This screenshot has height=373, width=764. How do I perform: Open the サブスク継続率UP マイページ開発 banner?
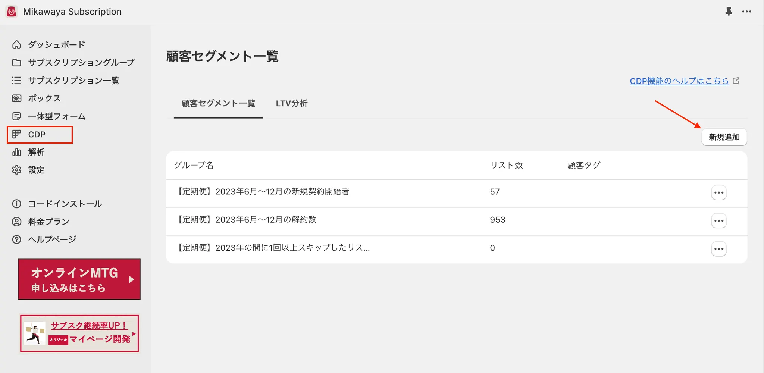[79, 333]
